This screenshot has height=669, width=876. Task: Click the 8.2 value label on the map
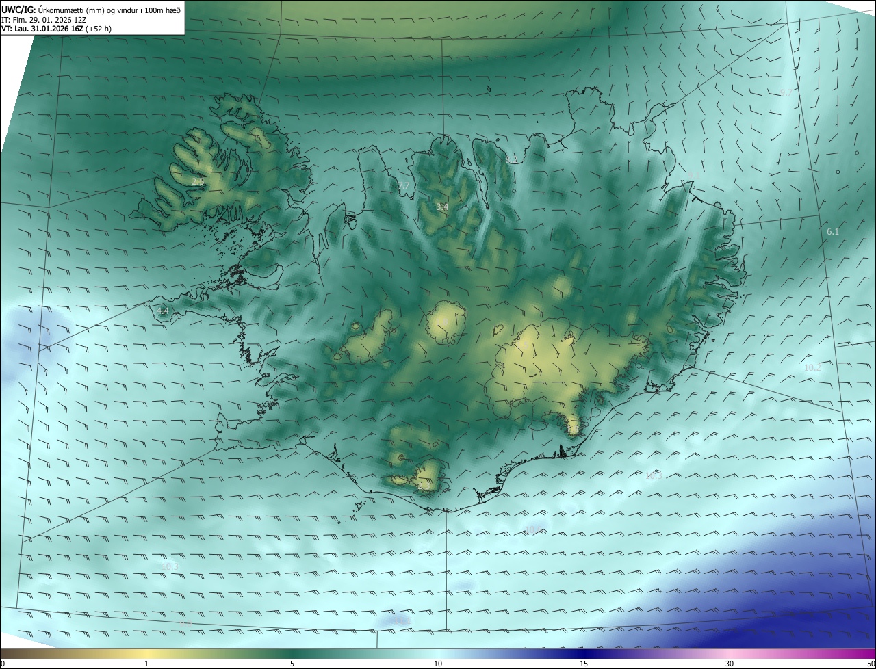click(512, 159)
